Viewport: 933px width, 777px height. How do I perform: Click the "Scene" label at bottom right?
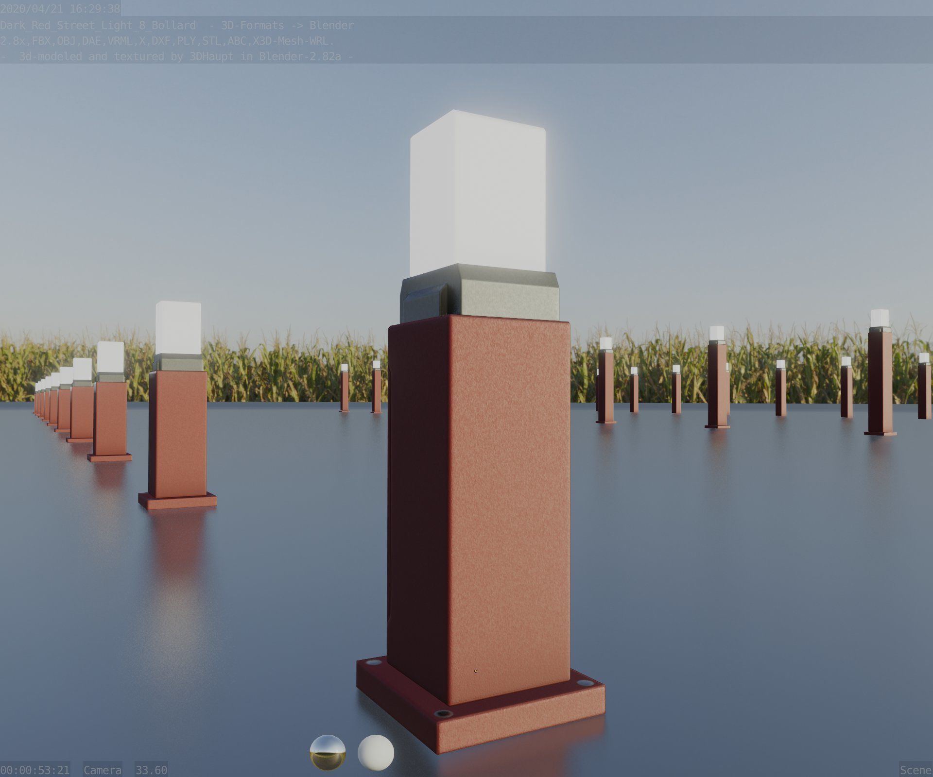[916, 770]
